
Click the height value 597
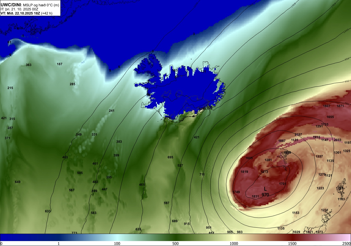(x=166, y=203)
